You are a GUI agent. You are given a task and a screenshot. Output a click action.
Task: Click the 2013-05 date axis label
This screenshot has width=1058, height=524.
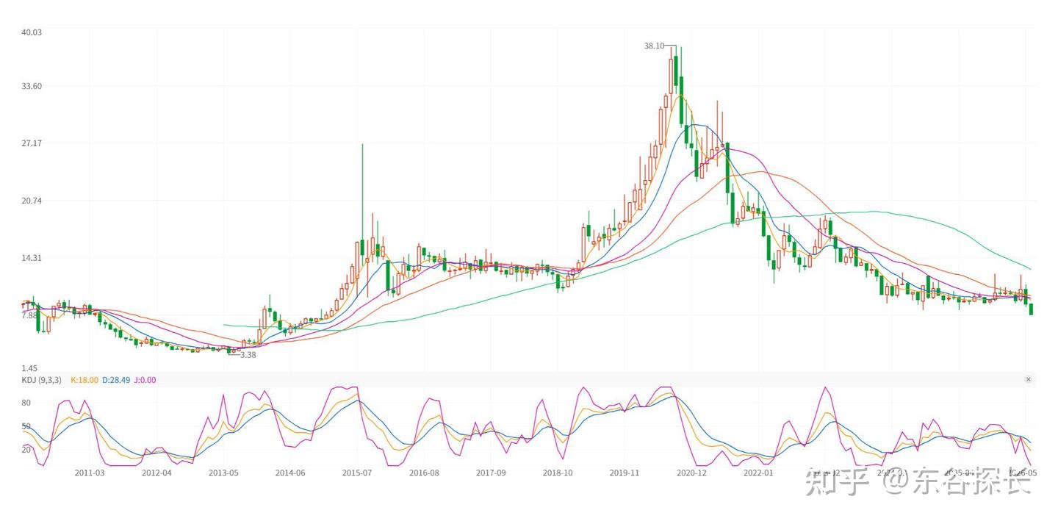coord(223,473)
